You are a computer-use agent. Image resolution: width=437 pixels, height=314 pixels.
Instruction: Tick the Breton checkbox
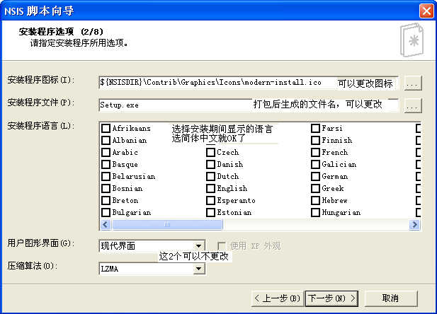pyautogui.click(x=106, y=200)
